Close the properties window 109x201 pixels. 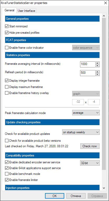coord(105,3)
